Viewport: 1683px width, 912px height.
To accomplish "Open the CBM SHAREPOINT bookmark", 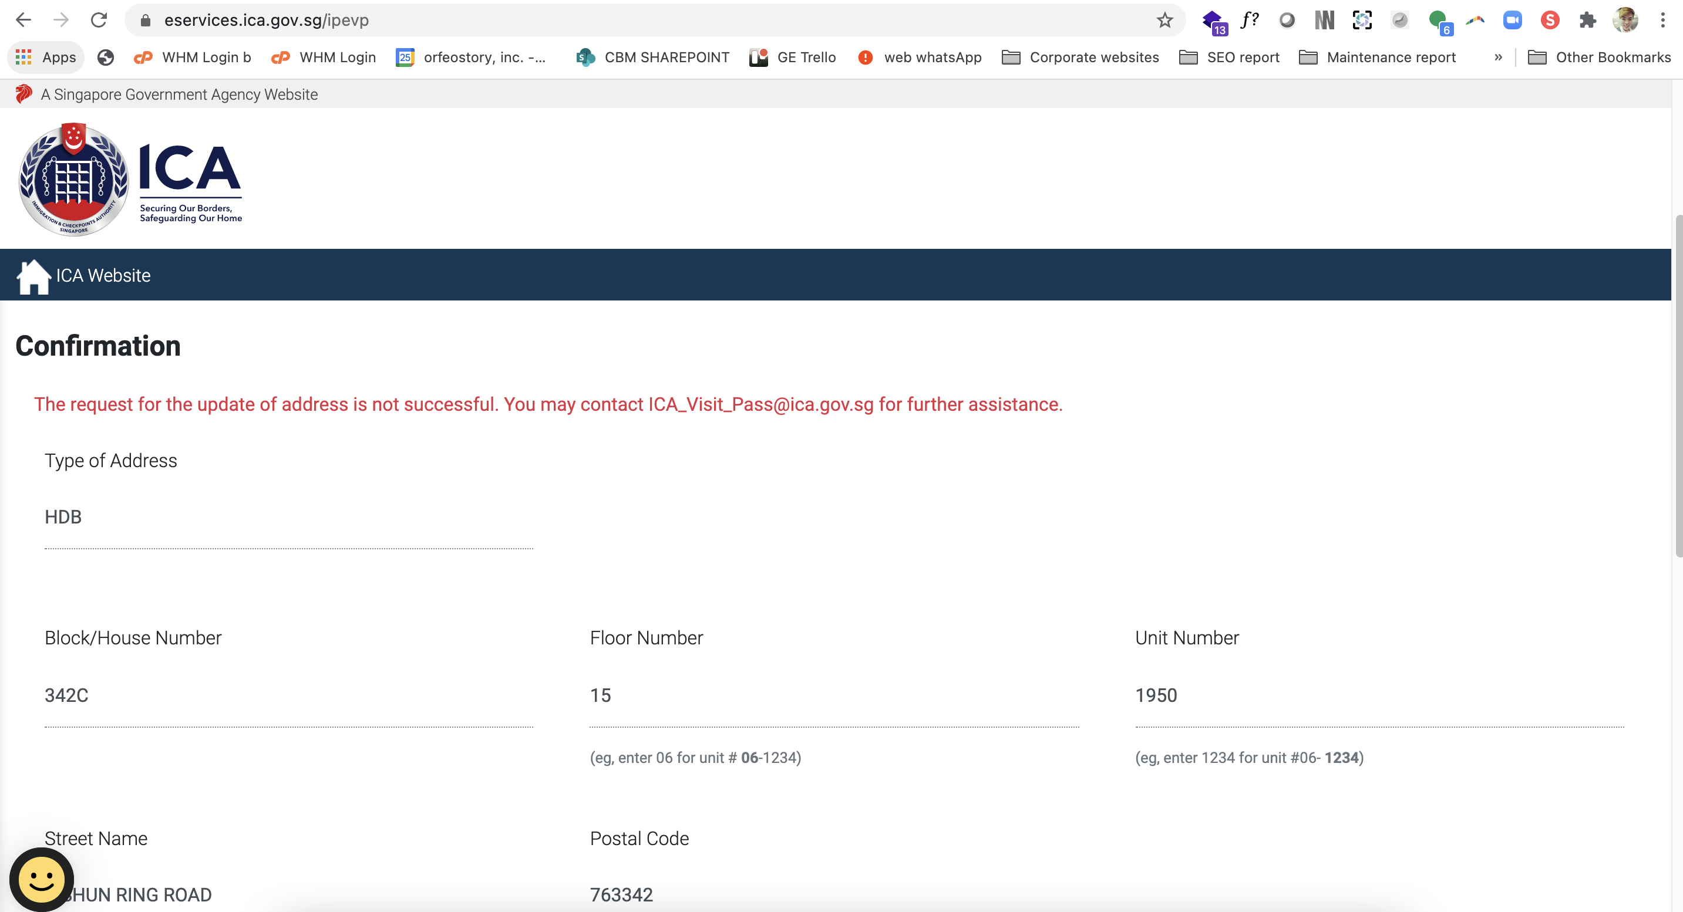I will (x=652, y=58).
